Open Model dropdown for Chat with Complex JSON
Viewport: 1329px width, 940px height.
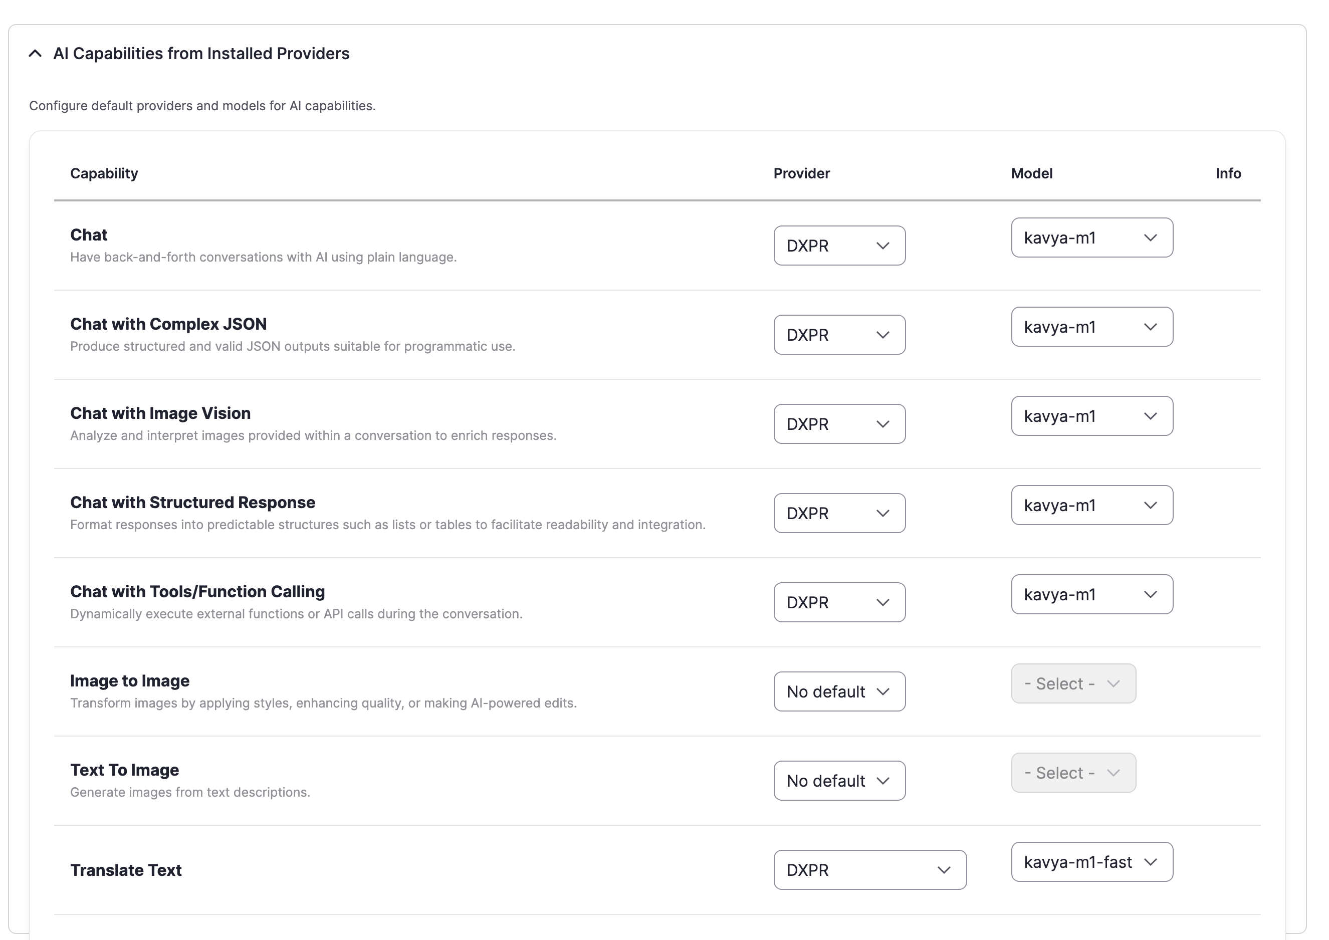point(1091,327)
